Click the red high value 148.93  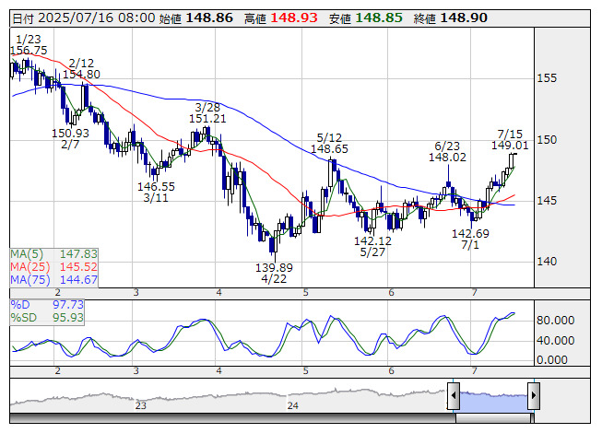click(292, 18)
